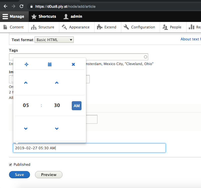Open the Manage hamburger menu
This screenshot has height=188, width=201.
tap(13, 16)
